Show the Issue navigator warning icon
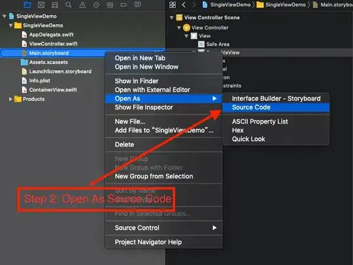The image size is (353, 265). 82,5
